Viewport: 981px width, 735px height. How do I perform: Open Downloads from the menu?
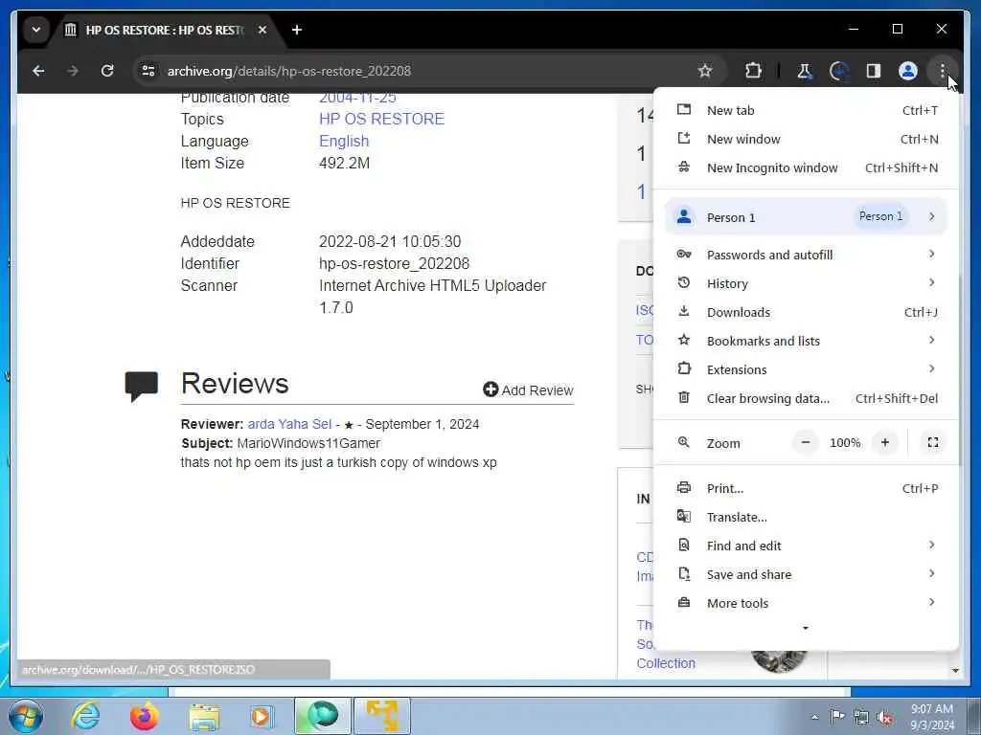(x=807, y=312)
